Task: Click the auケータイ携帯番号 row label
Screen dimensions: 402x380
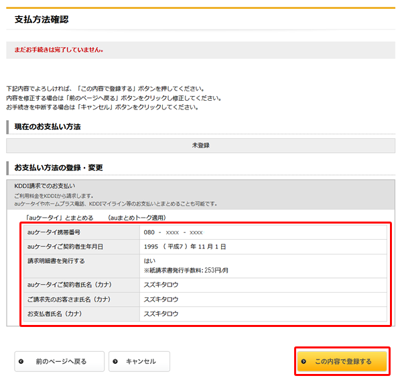Action: pos(58,232)
